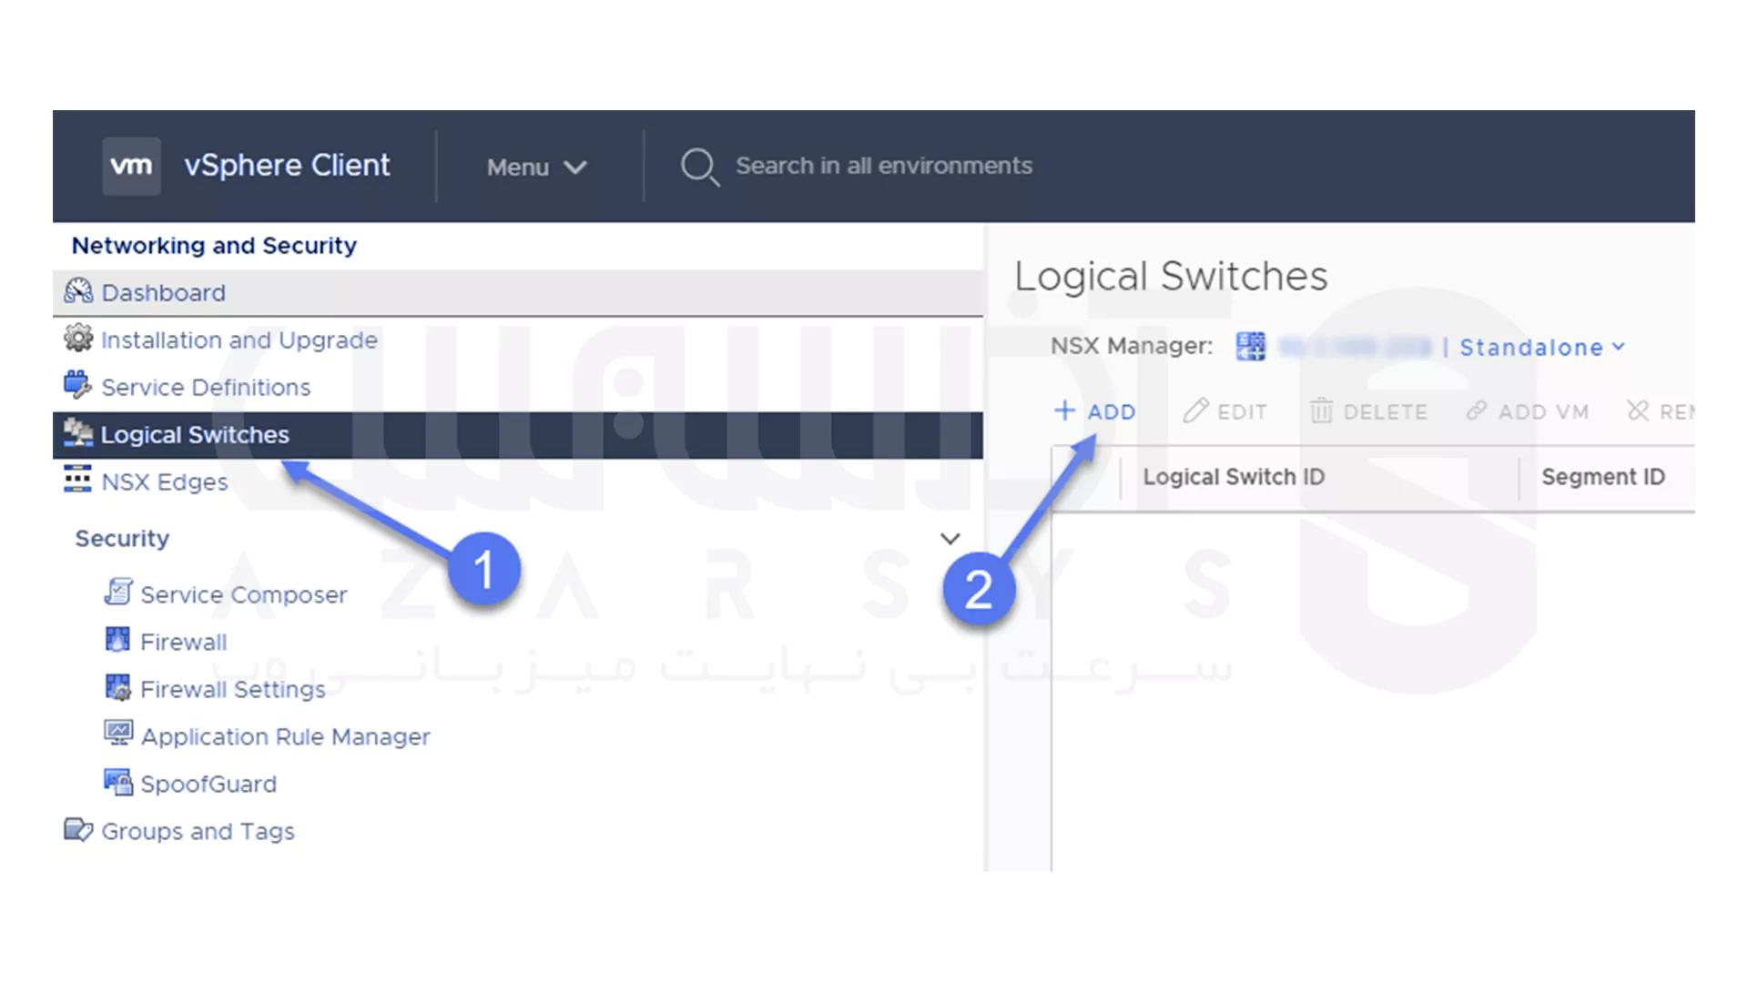Viewport: 1748px width, 983px height.
Task: Open Groups and Tags
Action: [198, 831]
